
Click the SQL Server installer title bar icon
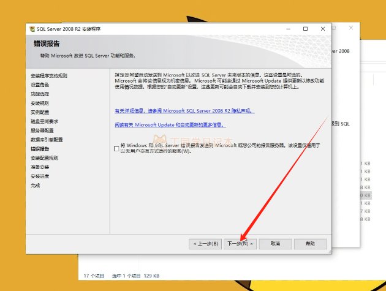tap(32, 29)
